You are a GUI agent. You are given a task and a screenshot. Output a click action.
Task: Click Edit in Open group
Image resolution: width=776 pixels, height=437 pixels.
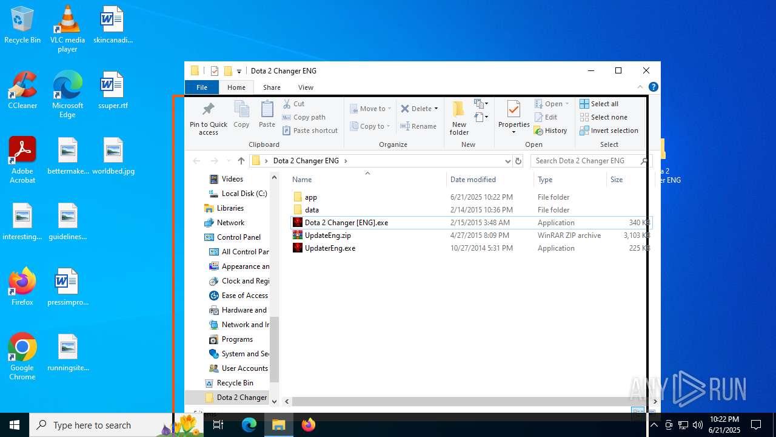pos(546,117)
